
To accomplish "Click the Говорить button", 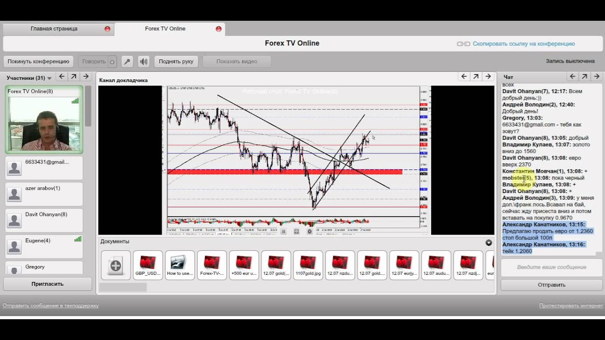I will (x=94, y=61).
